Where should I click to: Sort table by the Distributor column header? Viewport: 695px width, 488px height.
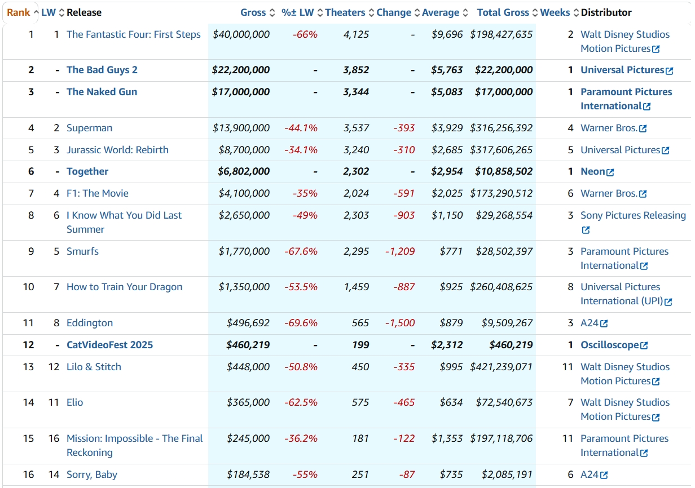click(x=606, y=12)
